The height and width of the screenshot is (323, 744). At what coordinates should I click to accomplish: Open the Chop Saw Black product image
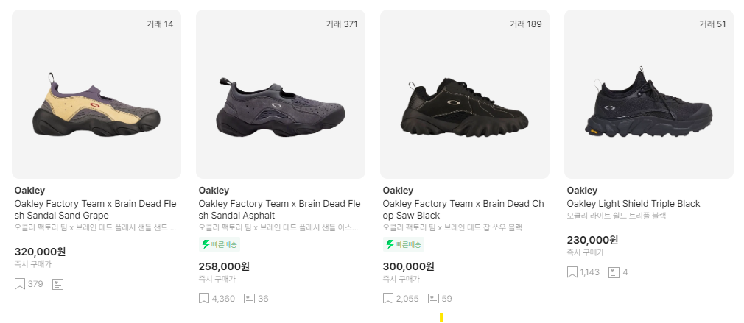(x=465, y=94)
